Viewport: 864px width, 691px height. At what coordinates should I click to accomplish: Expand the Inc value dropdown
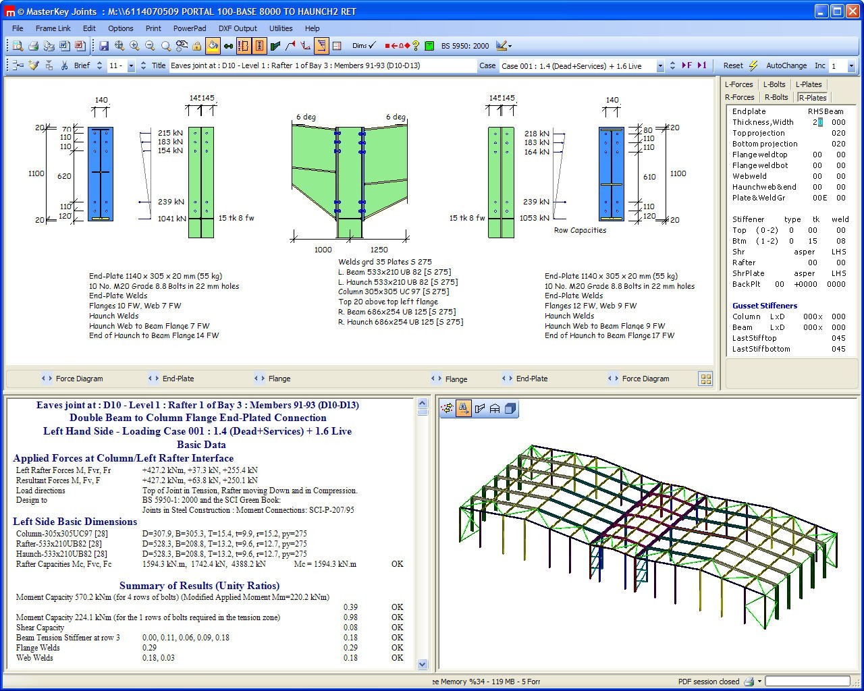click(850, 66)
